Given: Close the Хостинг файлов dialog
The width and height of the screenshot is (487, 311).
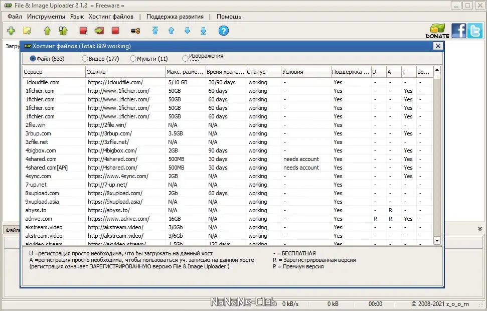Looking at the screenshot, I should pos(438,46).
